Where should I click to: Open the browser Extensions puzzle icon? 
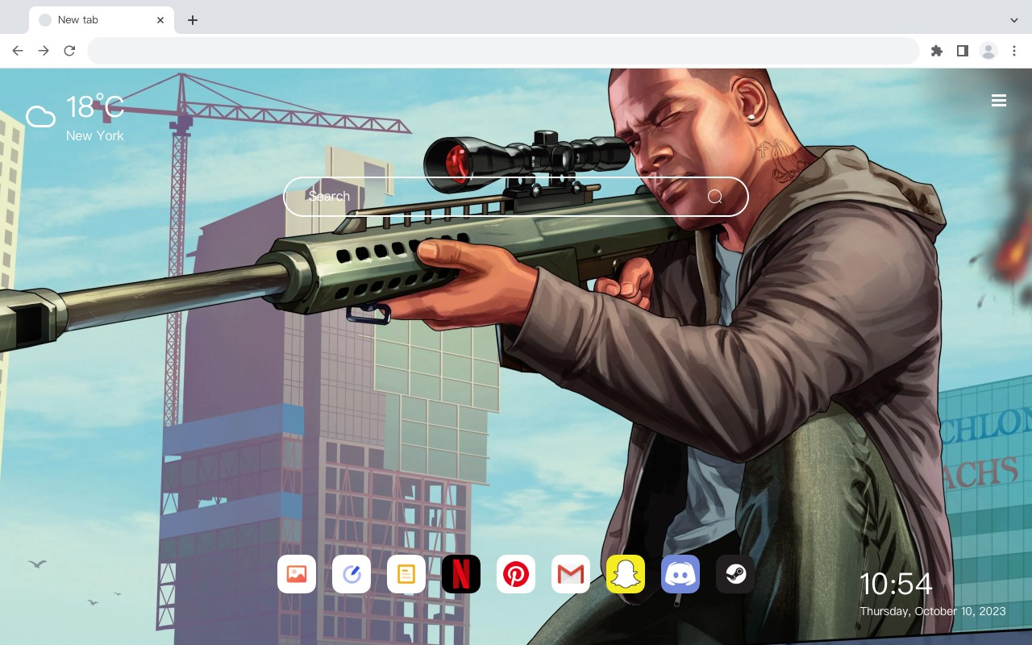click(x=936, y=51)
